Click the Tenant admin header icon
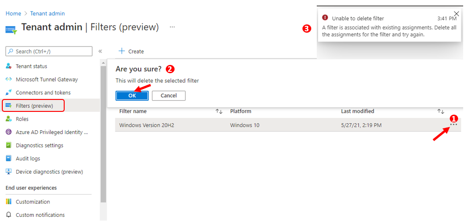The width and height of the screenshot is (465, 221). [x=11, y=29]
